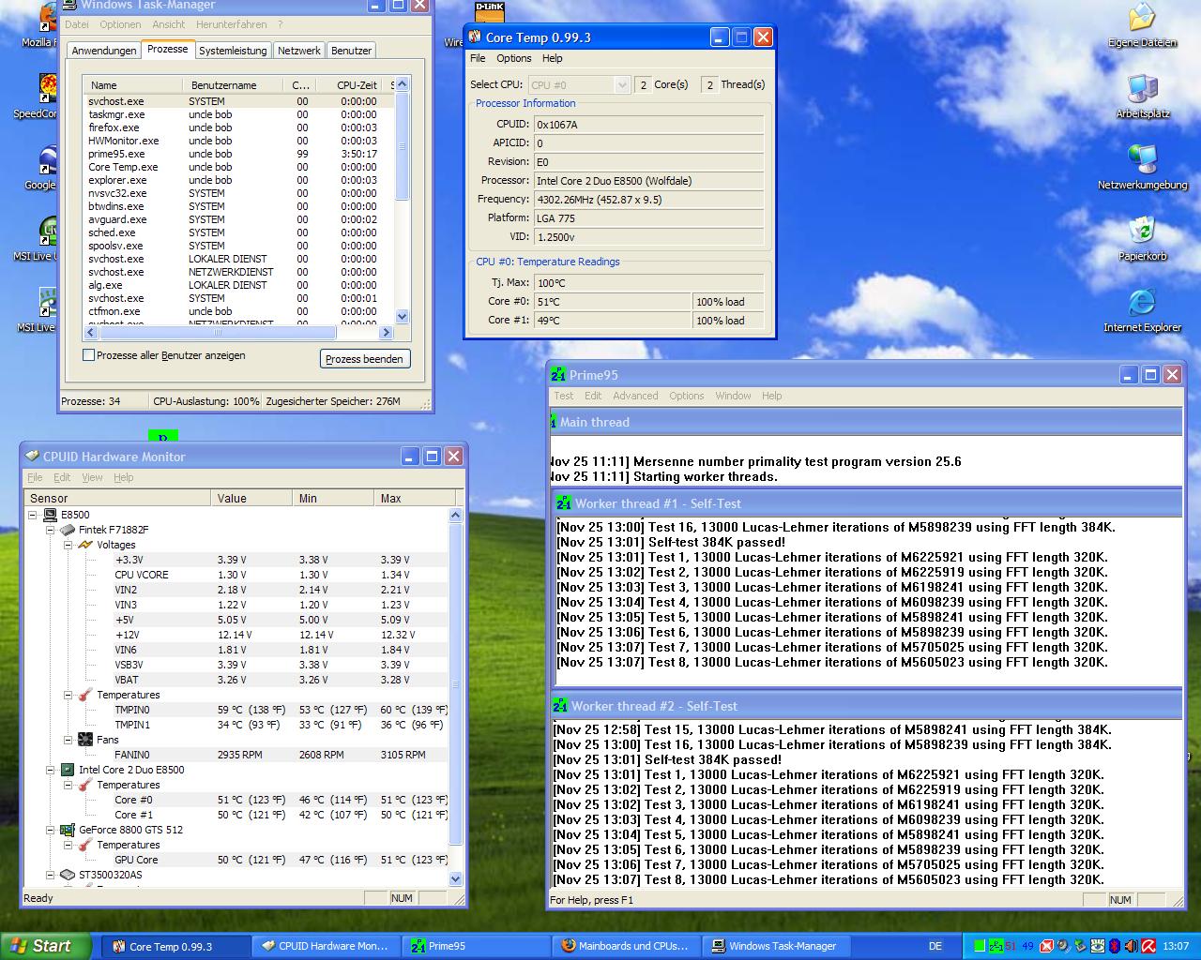Collapse the E8500 root node
Screen dimensions: 1201x960
[33, 515]
